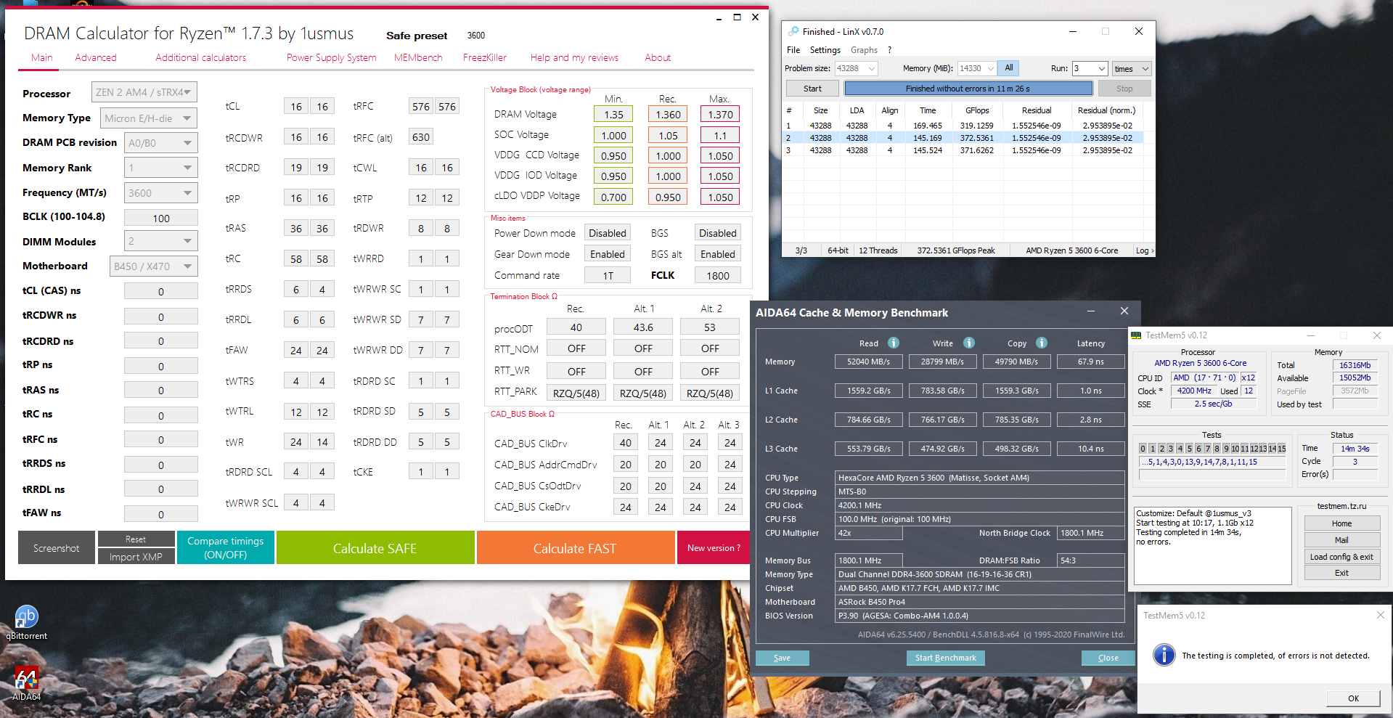Viewport: 1393px width, 718px height.
Task: Click the Residual (norm.) column header
Action: [1106, 110]
